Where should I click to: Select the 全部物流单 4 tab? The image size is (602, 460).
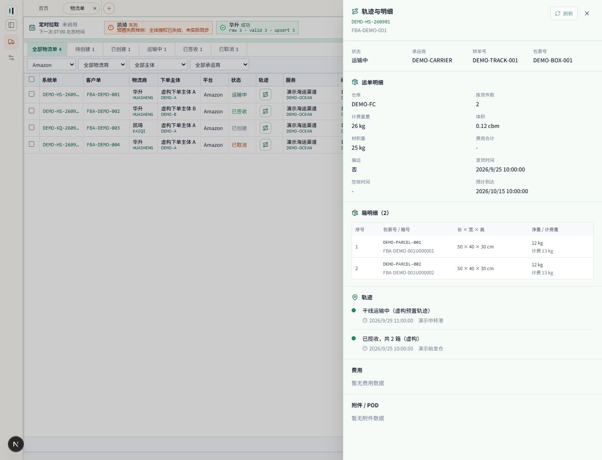[x=47, y=49]
